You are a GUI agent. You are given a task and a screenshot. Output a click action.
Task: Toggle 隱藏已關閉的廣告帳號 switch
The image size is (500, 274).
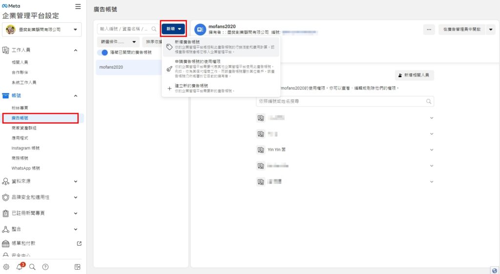(x=103, y=53)
